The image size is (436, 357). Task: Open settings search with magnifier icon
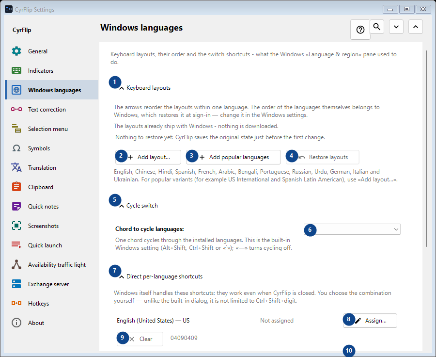tap(377, 27)
